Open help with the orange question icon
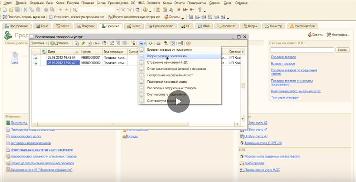 point(188,43)
